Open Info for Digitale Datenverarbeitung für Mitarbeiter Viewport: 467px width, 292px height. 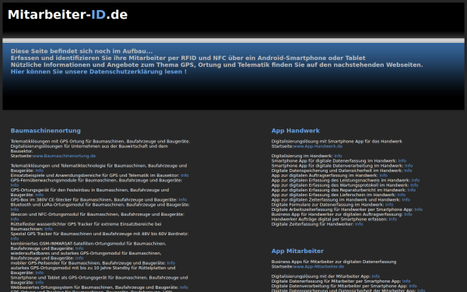[413, 286]
